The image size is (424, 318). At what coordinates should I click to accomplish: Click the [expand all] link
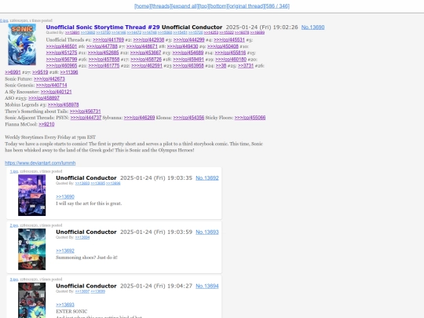185,6
